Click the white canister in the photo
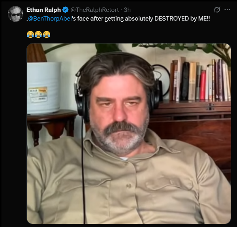This screenshot has height=227, width=237. (43, 88)
